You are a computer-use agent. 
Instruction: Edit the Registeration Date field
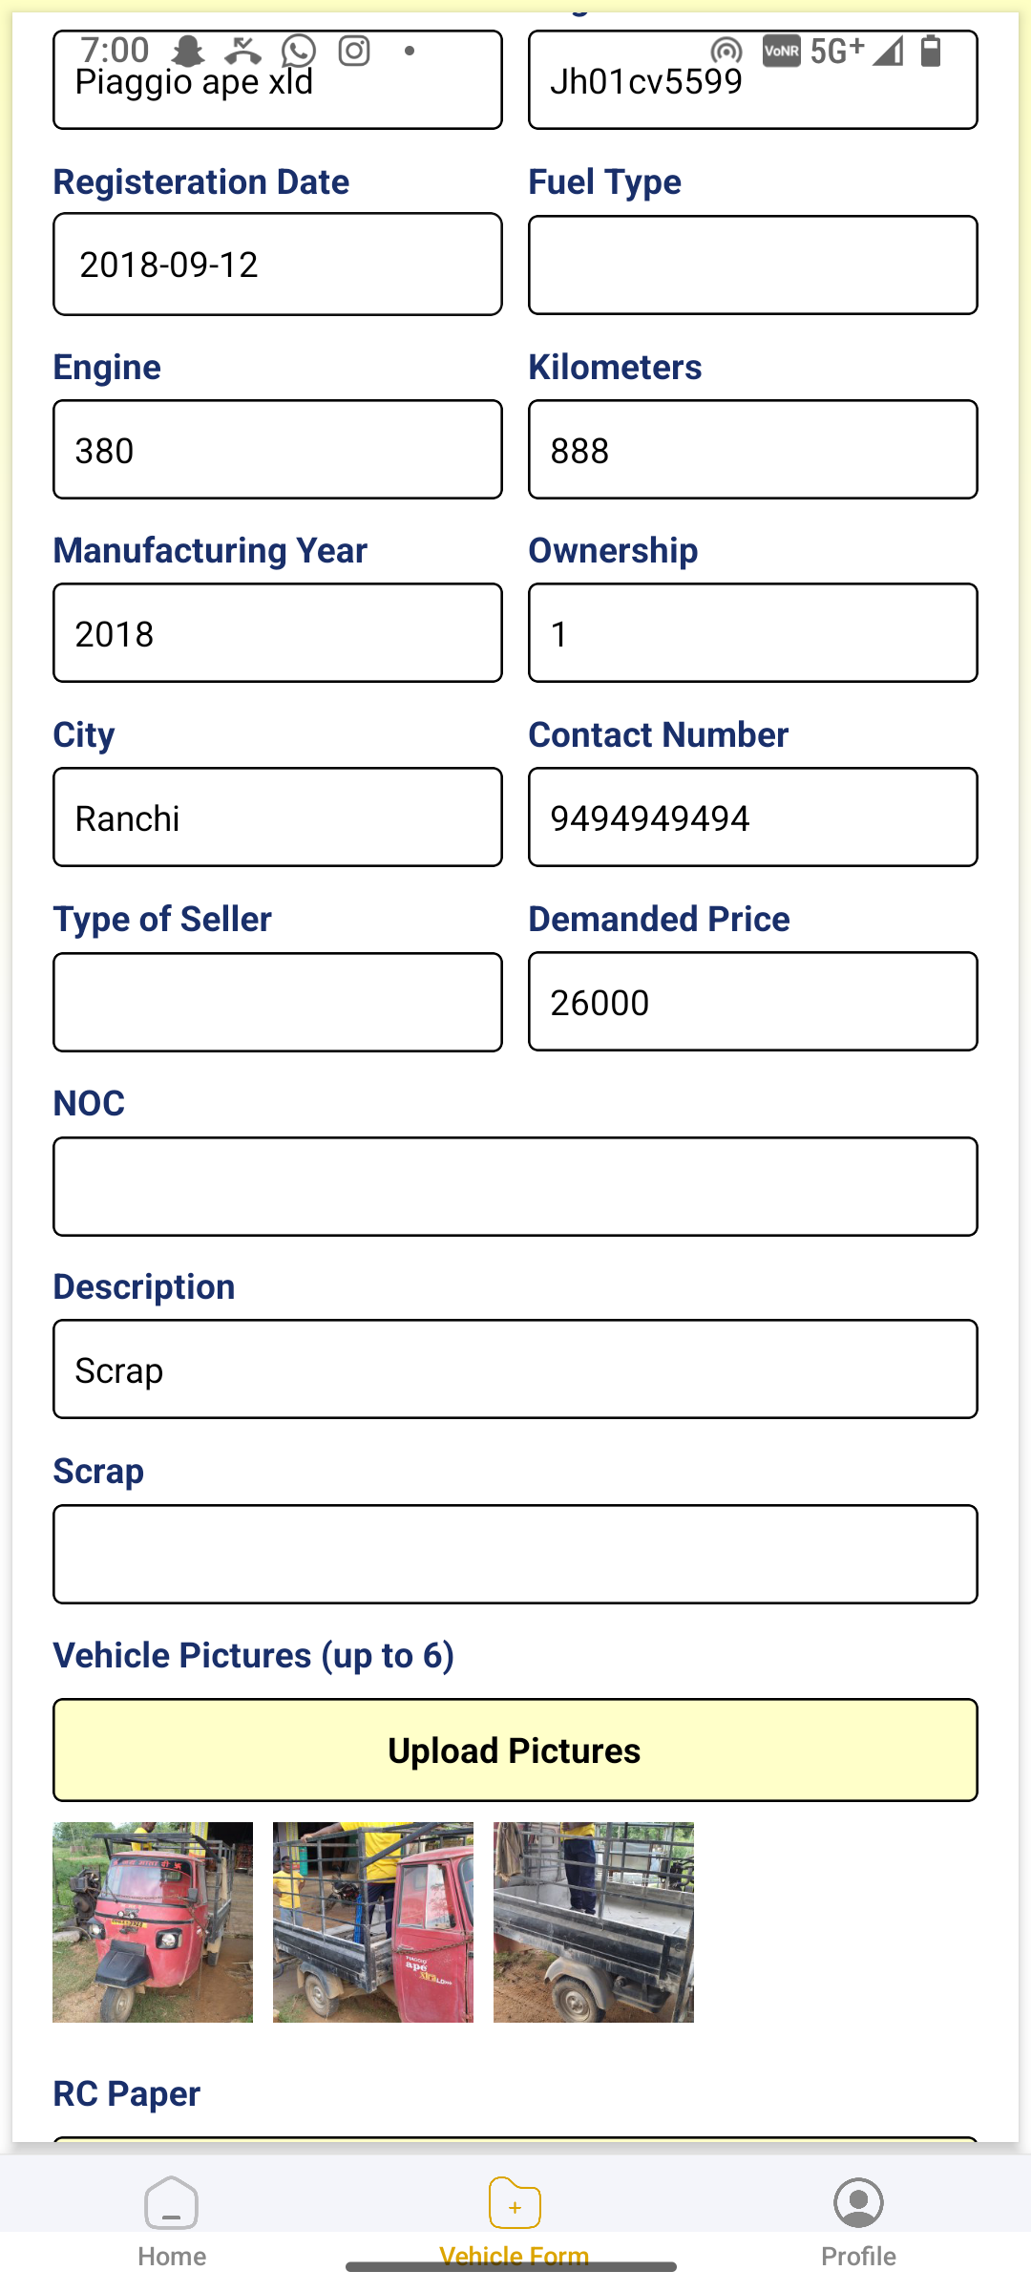tap(278, 264)
